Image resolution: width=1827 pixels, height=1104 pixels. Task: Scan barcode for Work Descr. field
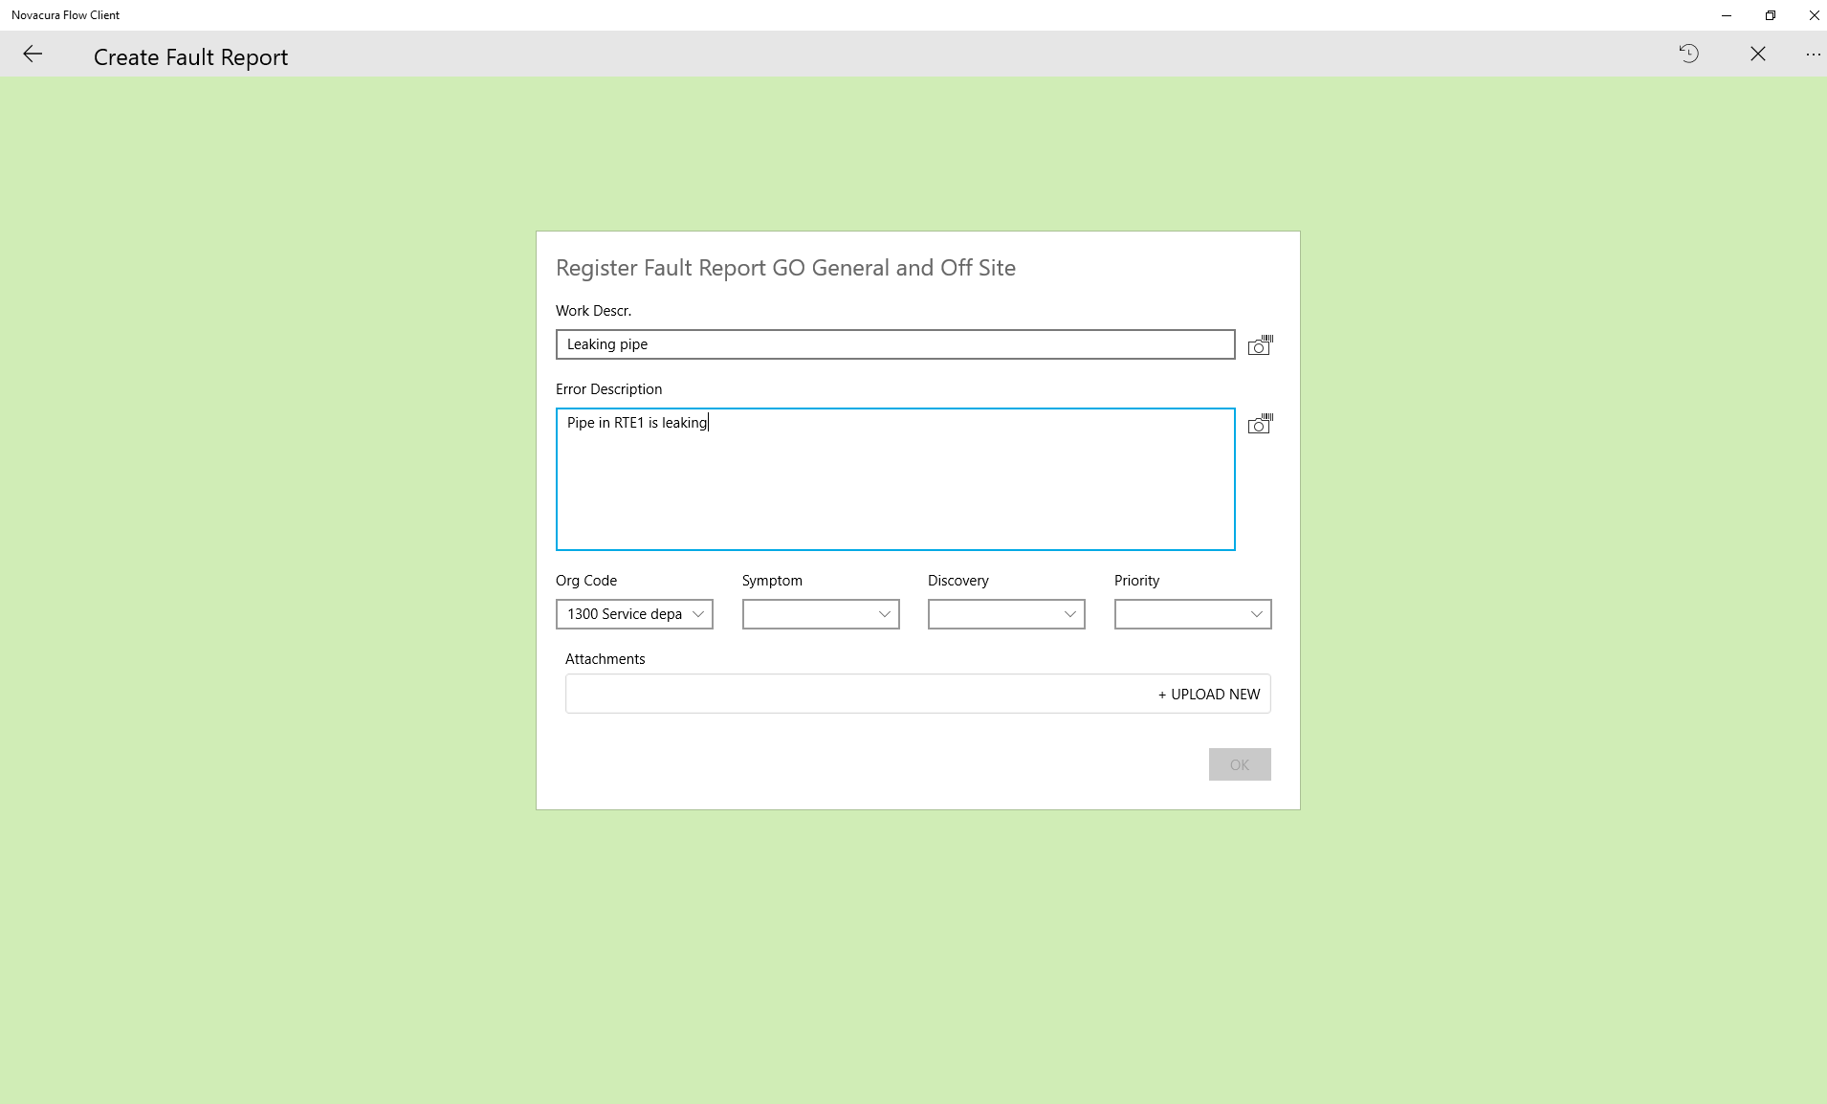point(1261,344)
